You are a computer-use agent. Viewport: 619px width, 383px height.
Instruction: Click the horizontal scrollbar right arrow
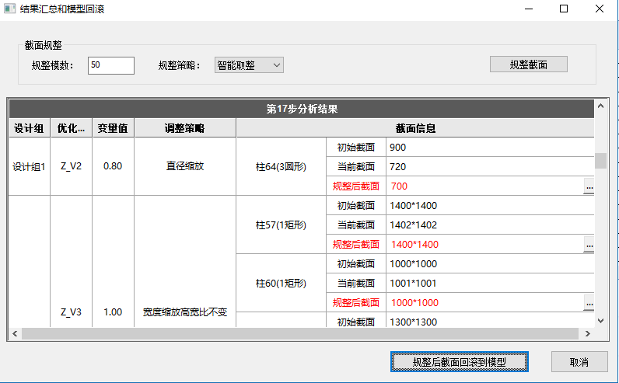click(x=587, y=333)
